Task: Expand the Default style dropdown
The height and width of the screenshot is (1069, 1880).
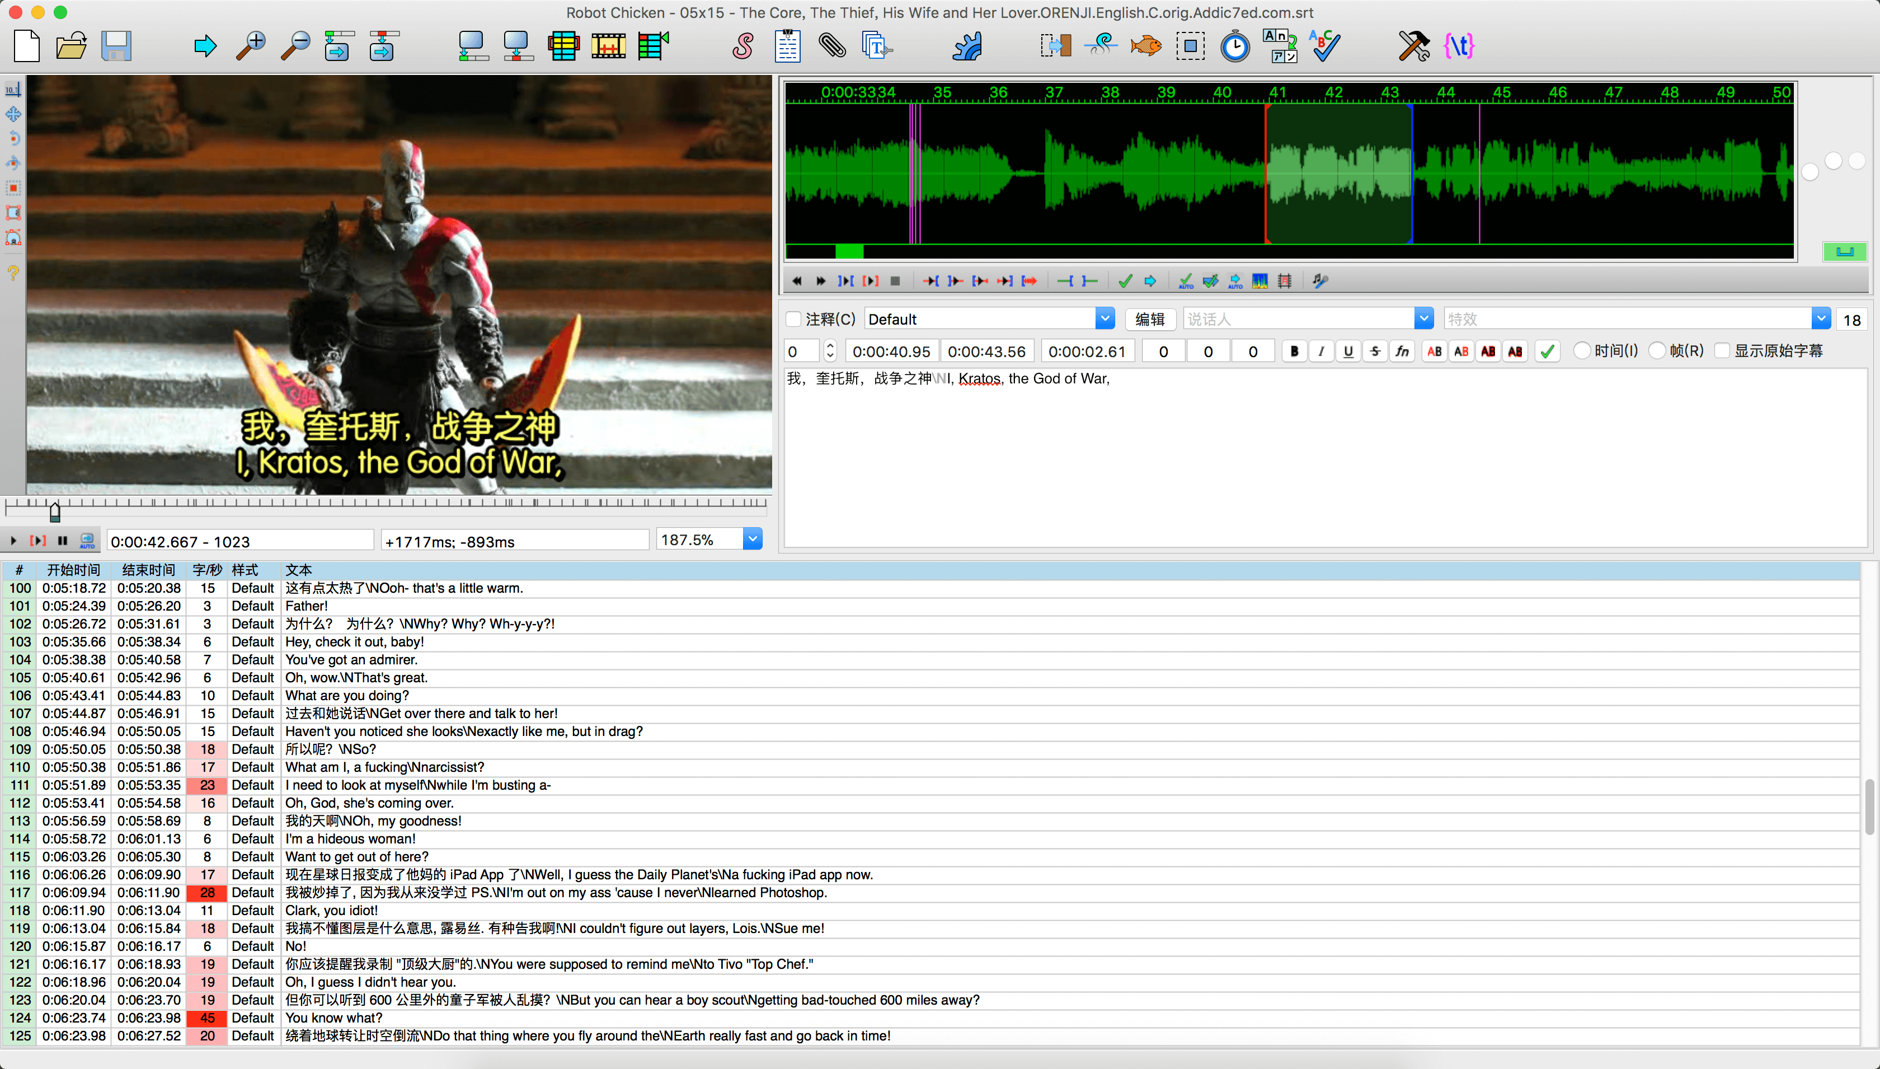Action: (x=1105, y=318)
